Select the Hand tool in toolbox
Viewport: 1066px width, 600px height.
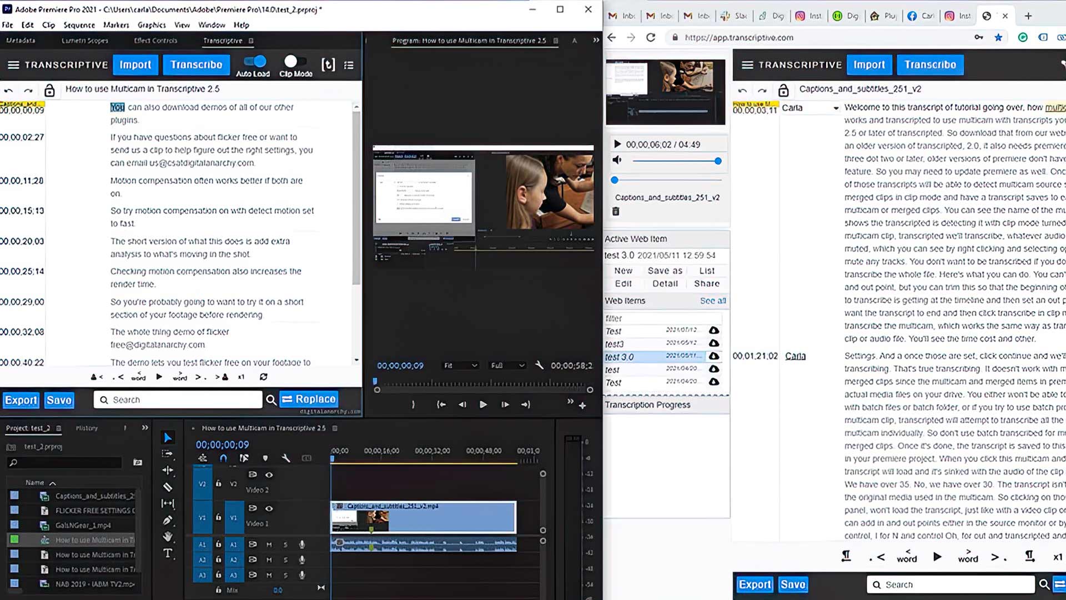tap(168, 537)
